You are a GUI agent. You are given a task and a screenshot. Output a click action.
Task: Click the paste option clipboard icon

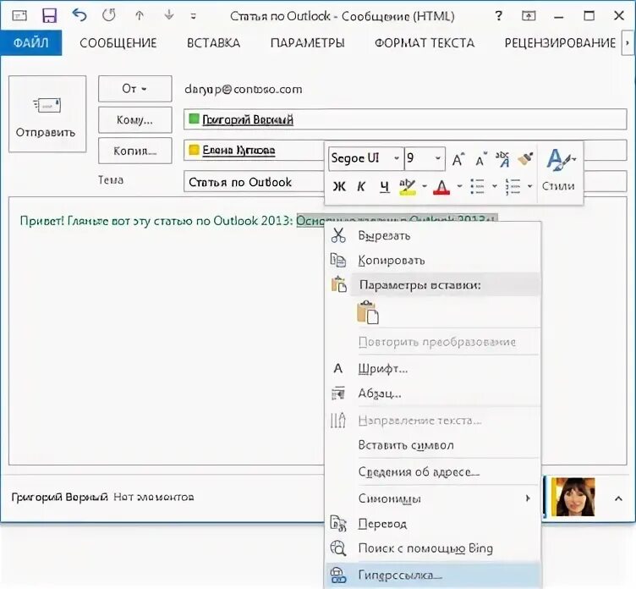[368, 312]
